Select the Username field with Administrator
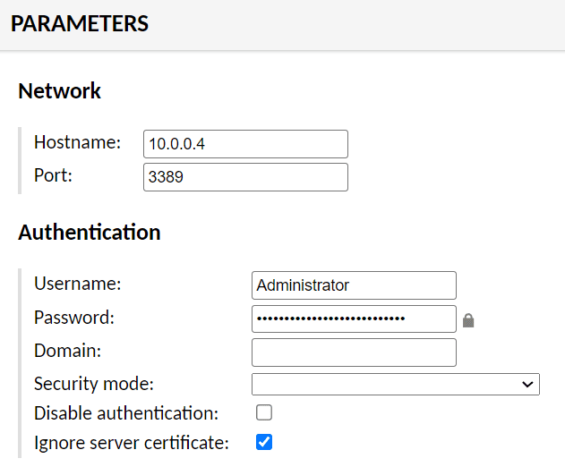The image size is (565, 467). tap(354, 285)
